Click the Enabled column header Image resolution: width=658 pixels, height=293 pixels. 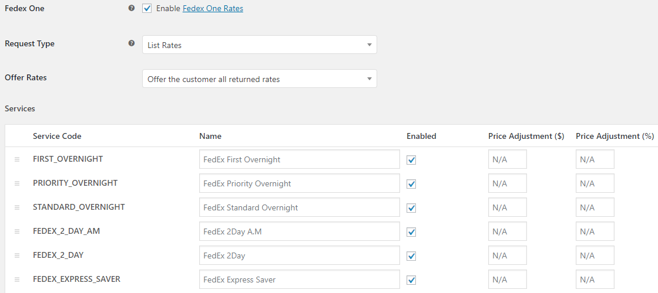tap(421, 136)
